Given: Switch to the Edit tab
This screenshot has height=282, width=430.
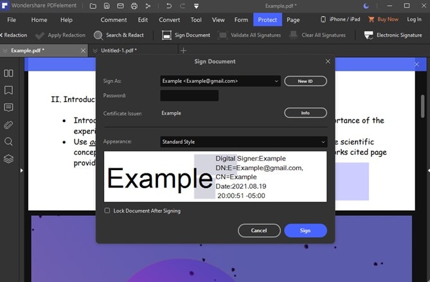Looking at the screenshot, I should [x=143, y=20].
